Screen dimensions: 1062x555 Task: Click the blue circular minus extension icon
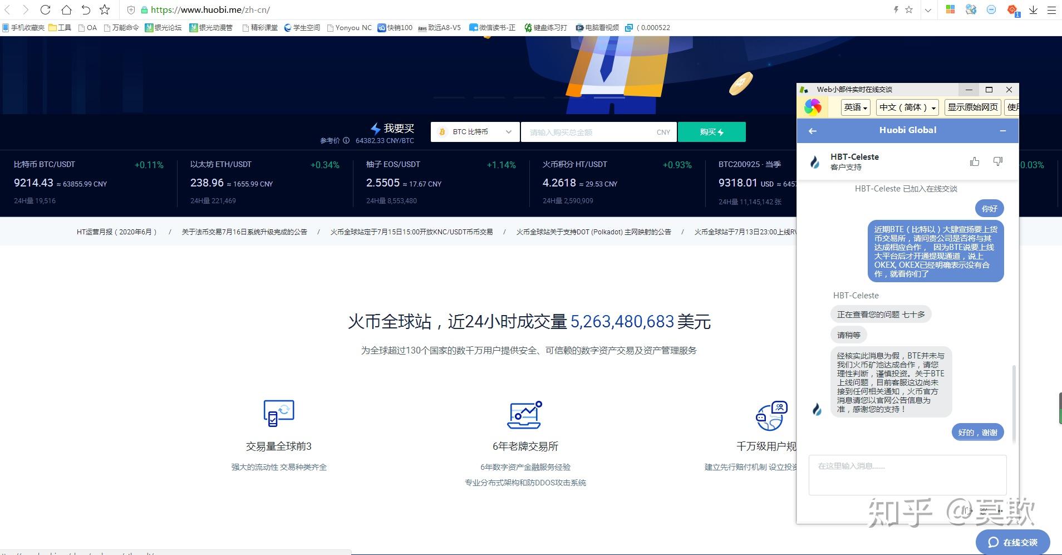991,9
